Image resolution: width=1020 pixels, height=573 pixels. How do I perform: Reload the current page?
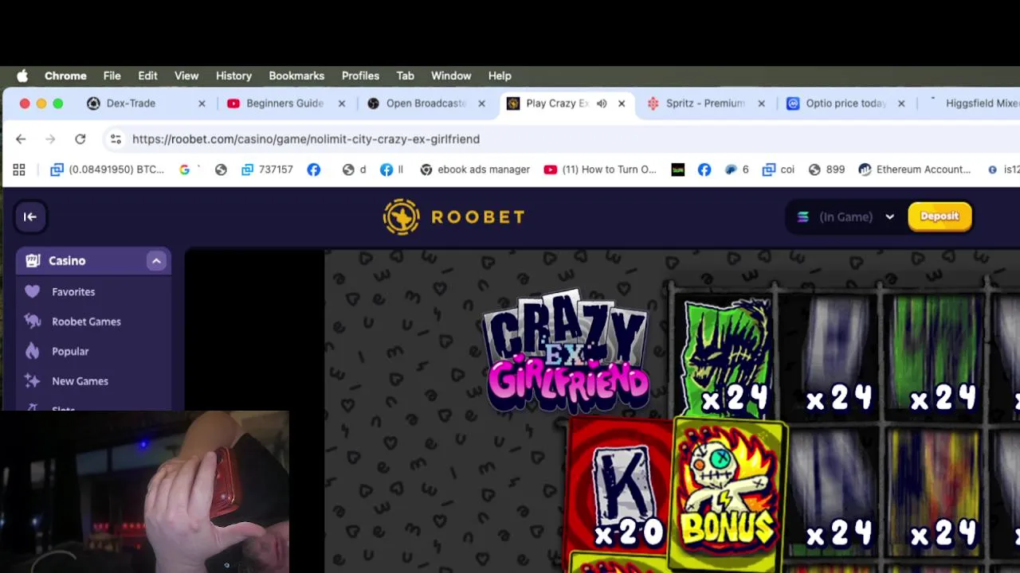[80, 139]
